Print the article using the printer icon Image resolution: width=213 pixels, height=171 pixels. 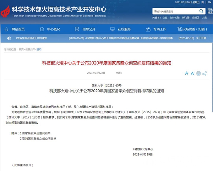[198, 73]
